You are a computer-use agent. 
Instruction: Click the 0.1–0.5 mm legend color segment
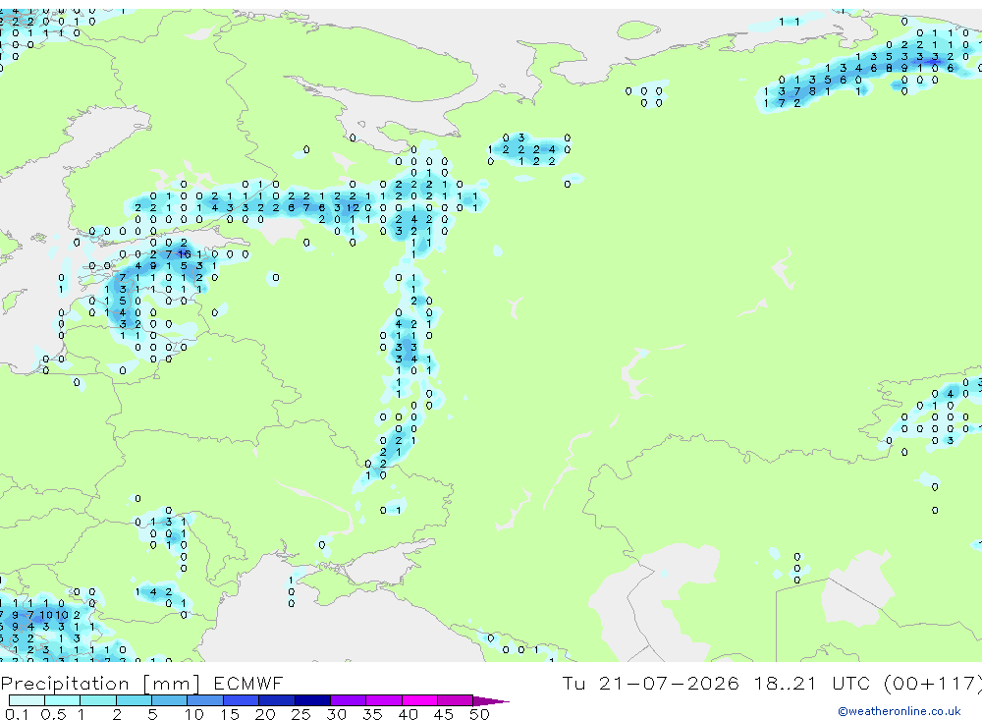click(x=27, y=700)
